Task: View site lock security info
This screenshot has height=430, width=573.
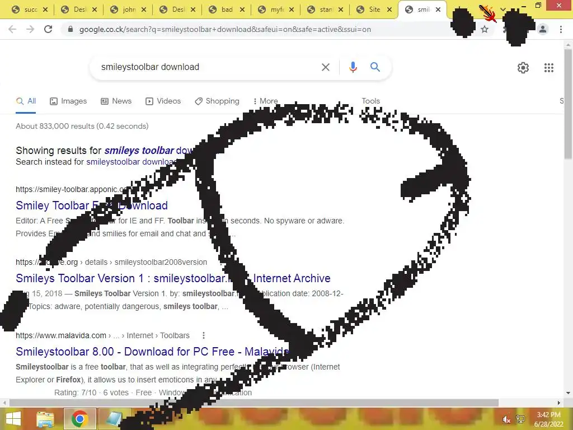Action: (71, 29)
